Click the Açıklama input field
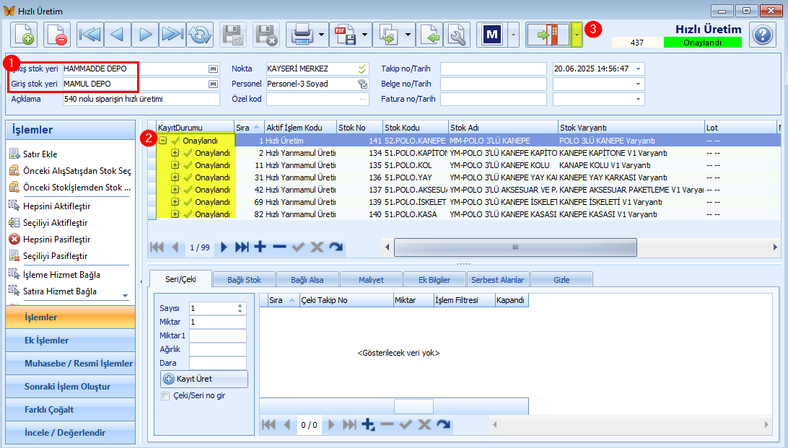The height and width of the screenshot is (448, 788). (141, 99)
